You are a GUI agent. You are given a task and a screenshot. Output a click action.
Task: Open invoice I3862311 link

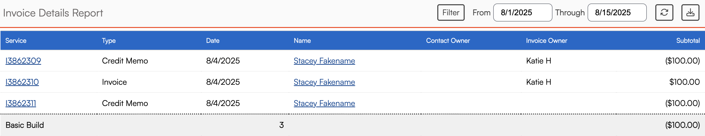(21, 103)
